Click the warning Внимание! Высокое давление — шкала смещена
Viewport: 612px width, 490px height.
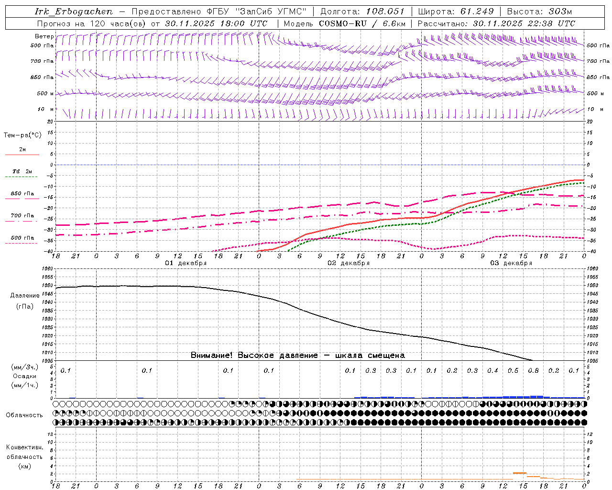298,355
